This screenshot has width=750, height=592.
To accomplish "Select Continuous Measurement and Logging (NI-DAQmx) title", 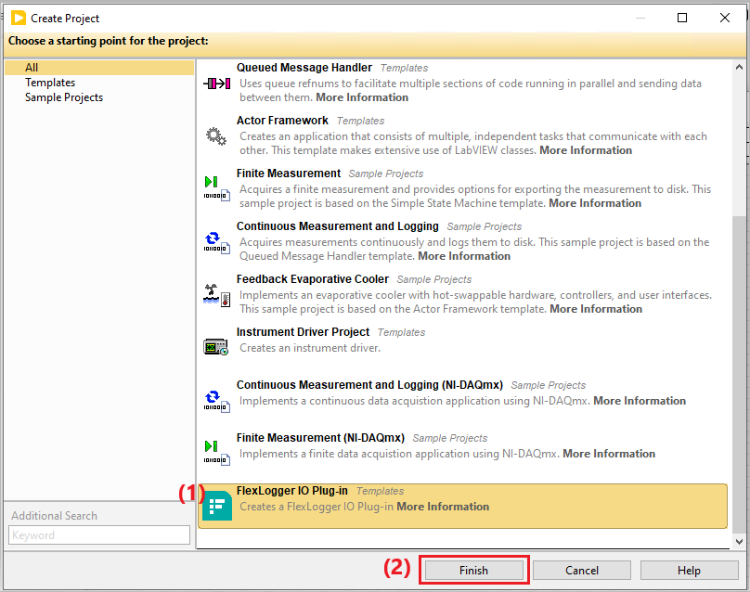I will pos(369,385).
